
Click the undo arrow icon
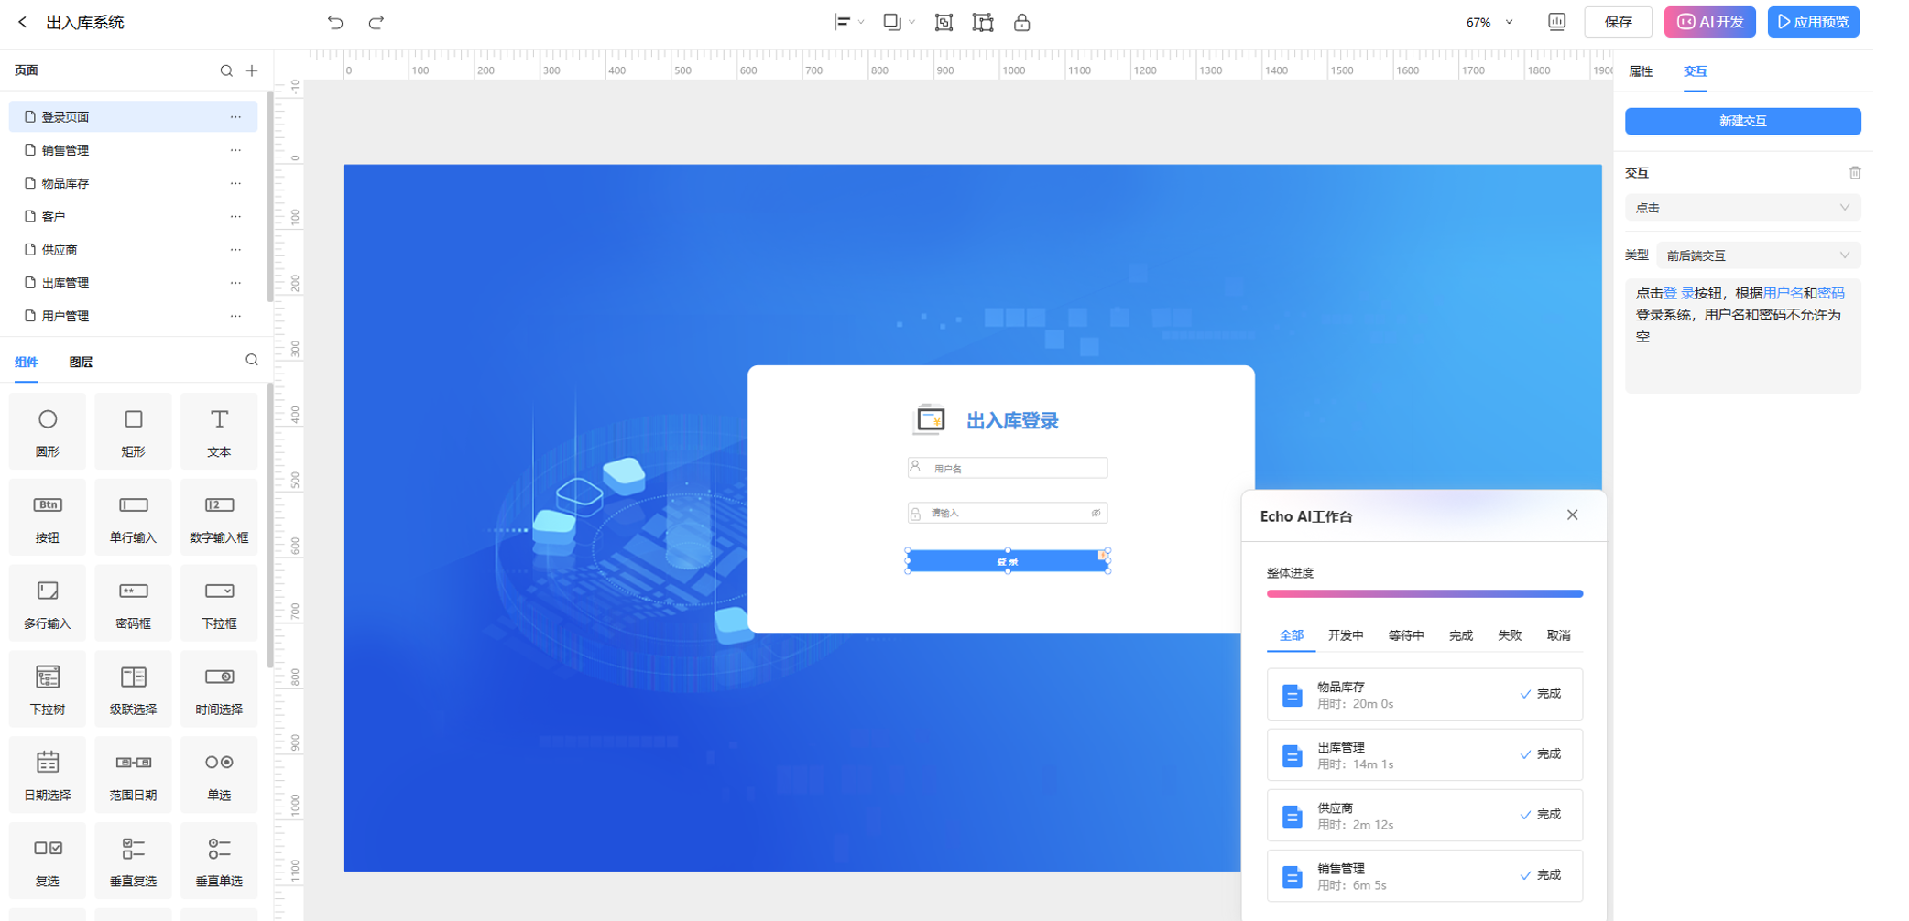point(335,22)
